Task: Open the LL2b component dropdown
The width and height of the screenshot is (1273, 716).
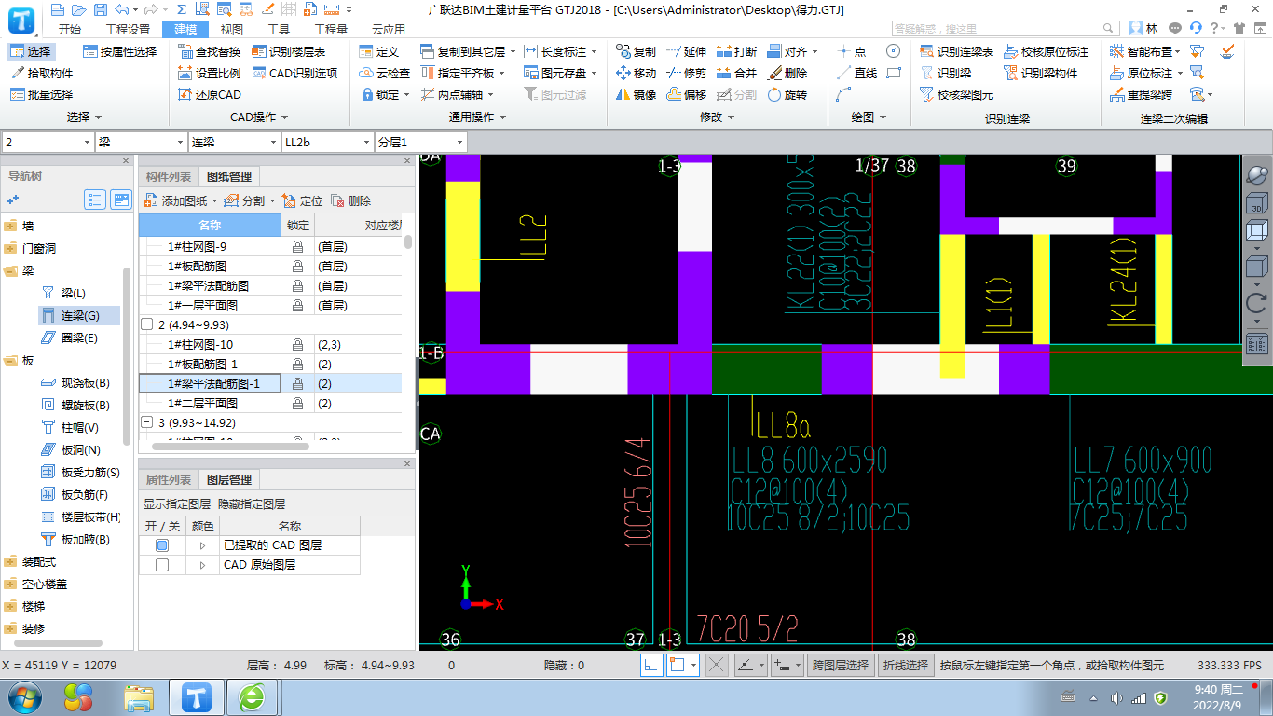Action: pos(327,142)
